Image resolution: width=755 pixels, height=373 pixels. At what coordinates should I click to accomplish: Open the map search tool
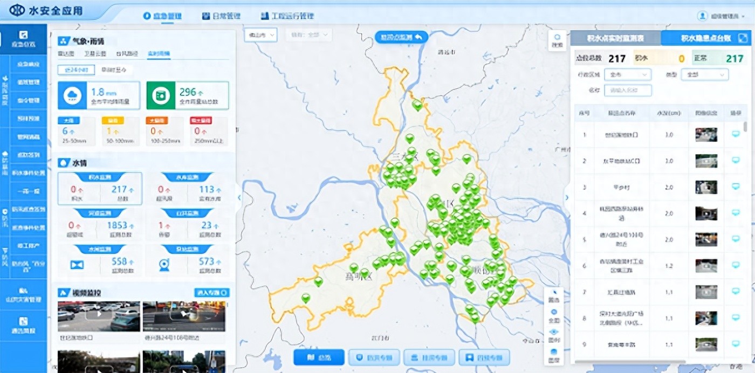click(557, 40)
